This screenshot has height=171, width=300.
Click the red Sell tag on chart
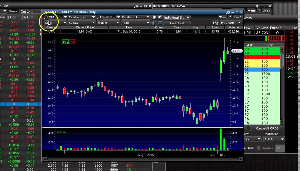click(73, 42)
